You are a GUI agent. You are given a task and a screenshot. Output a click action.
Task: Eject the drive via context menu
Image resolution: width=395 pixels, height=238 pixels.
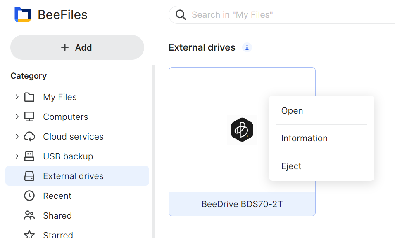(x=291, y=166)
